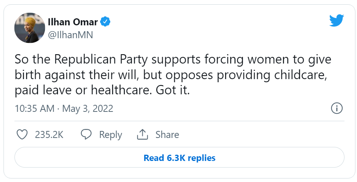Click the share upload arrow icon
The width and height of the screenshot is (357, 182).
click(x=143, y=134)
